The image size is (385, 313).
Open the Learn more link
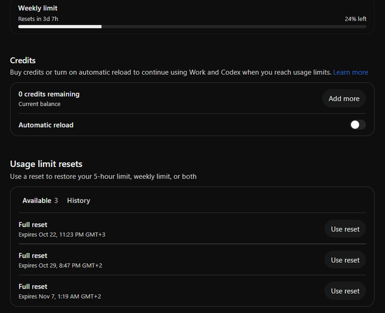350,72
